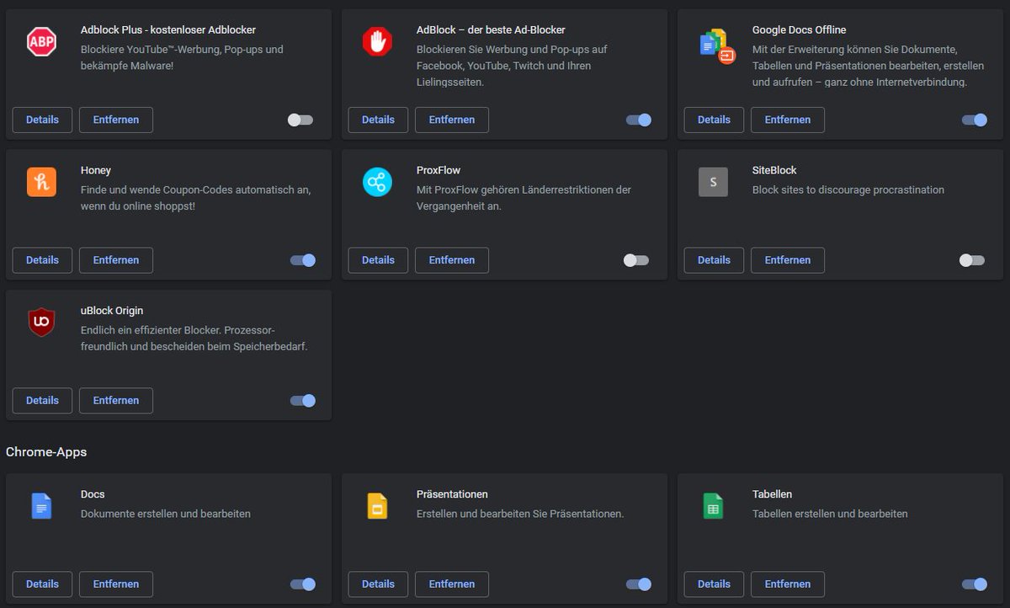
Task: Remove Adblock Plus via Entfernen
Action: 116,120
